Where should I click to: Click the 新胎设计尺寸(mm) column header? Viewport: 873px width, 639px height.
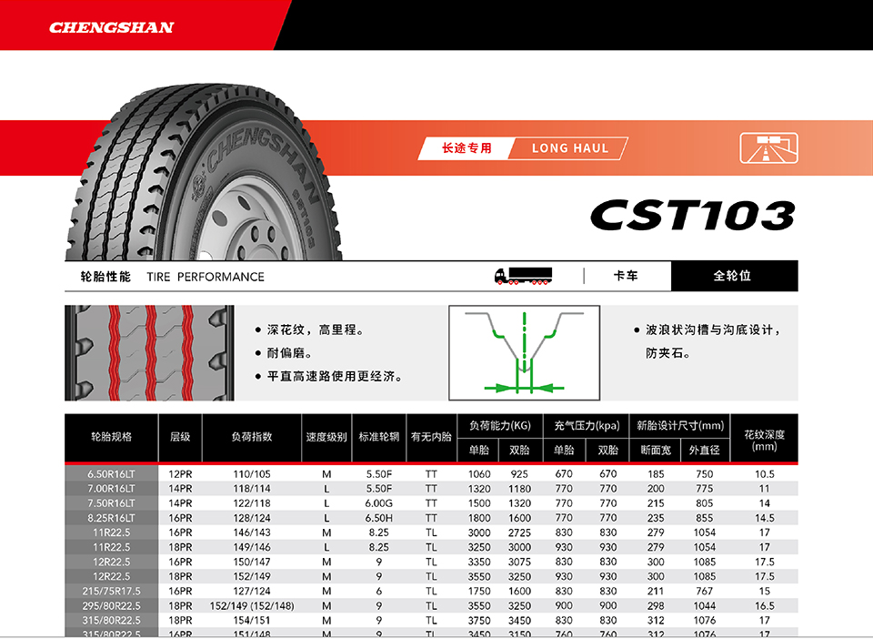click(680, 426)
